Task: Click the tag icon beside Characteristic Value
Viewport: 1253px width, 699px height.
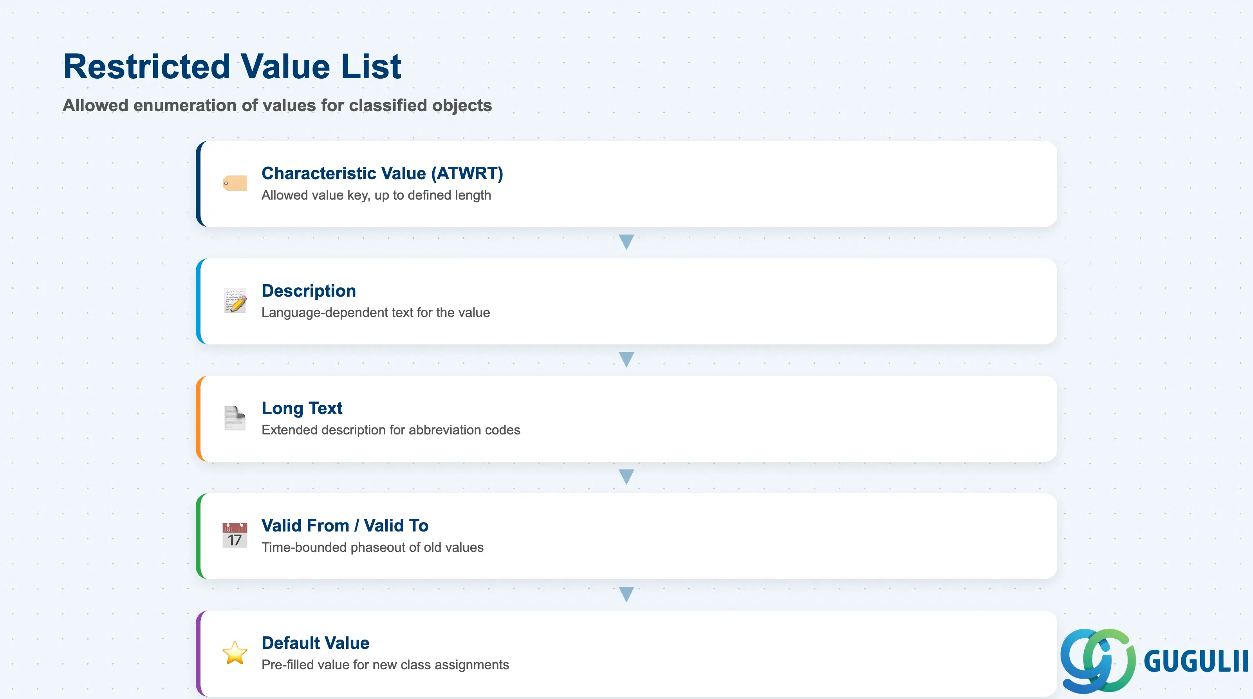Action: 235,183
